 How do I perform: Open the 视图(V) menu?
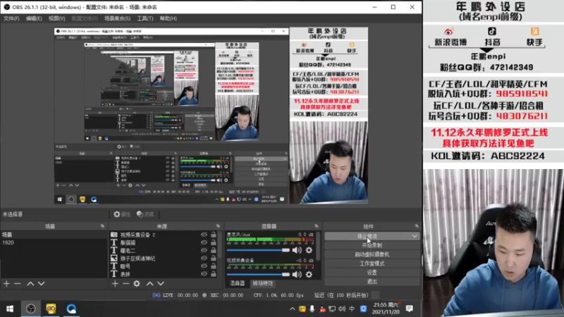[x=57, y=18]
